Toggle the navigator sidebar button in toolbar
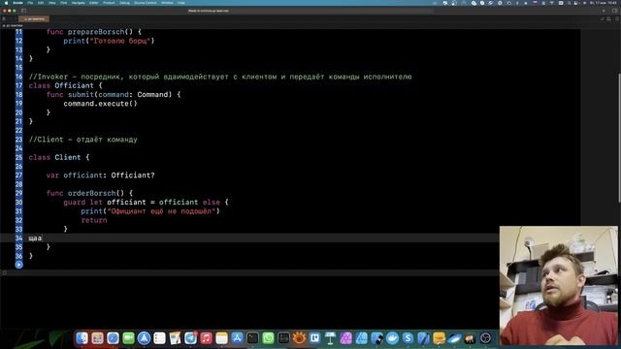 [23, 11]
